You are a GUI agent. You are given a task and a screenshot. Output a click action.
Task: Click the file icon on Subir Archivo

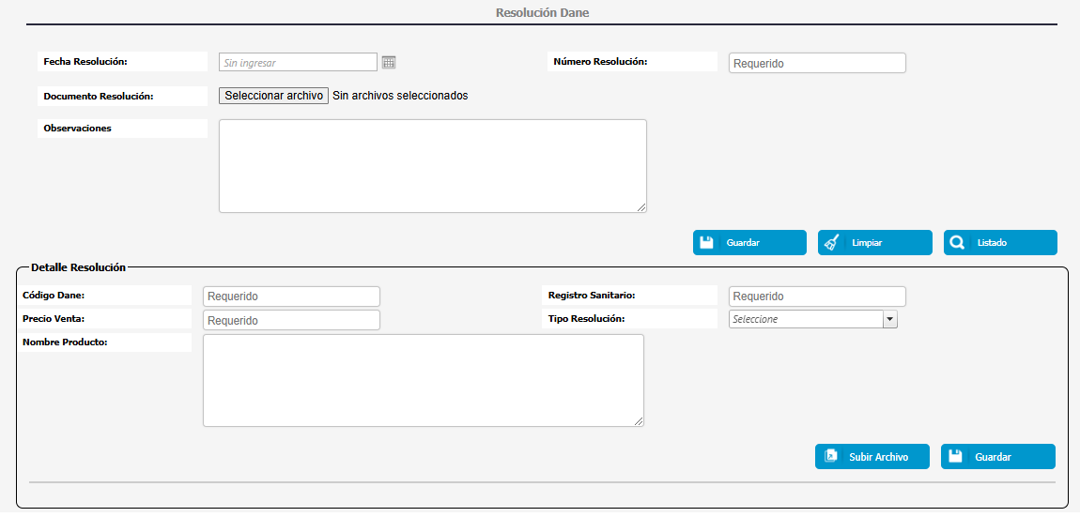[x=830, y=457]
